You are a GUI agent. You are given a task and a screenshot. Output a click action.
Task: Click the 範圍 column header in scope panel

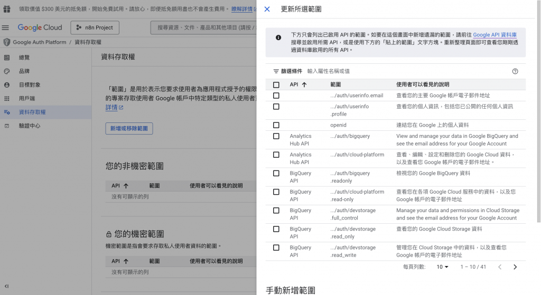click(x=335, y=84)
